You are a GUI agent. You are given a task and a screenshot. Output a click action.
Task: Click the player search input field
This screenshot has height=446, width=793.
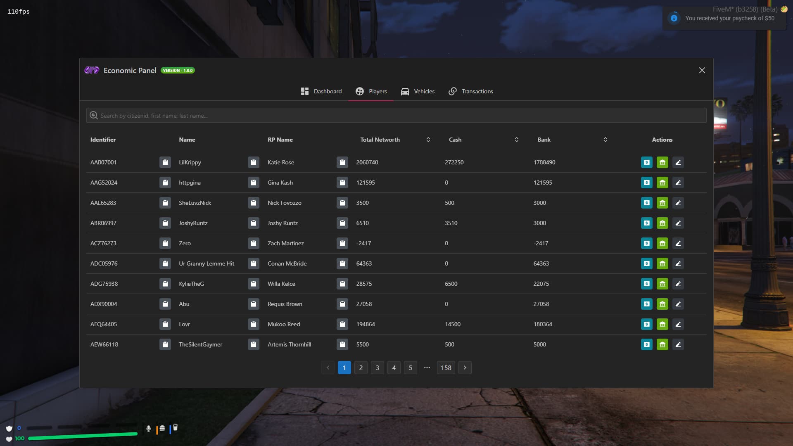(396, 116)
